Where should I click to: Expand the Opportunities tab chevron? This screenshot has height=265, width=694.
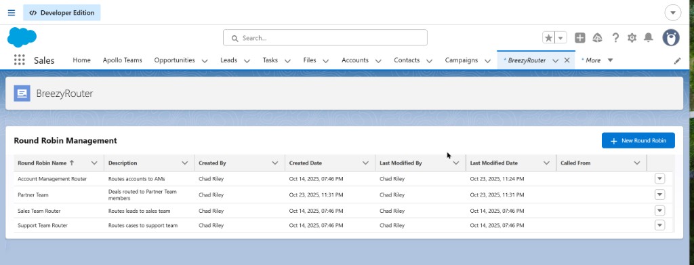pos(205,61)
